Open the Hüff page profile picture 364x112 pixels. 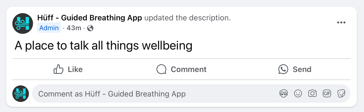pyautogui.click(x=23, y=23)
